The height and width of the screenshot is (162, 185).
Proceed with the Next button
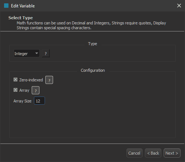tap(172, 153)
